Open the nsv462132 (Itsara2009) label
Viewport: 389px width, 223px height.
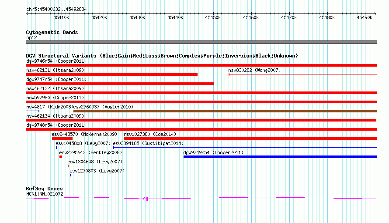[55, 88]
